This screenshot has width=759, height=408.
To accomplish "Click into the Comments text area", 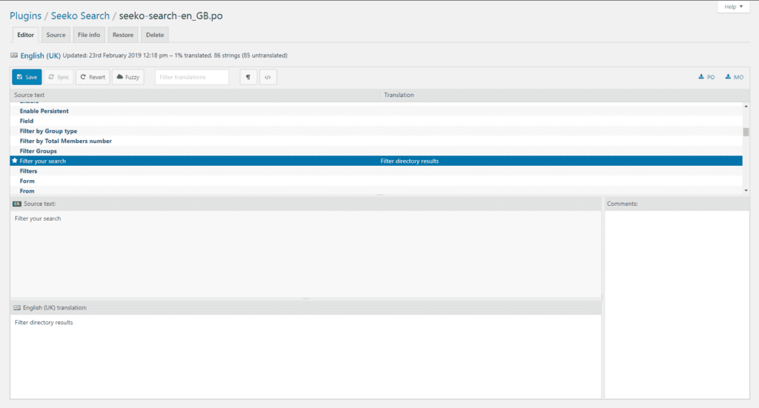I will tap(677, 304).
